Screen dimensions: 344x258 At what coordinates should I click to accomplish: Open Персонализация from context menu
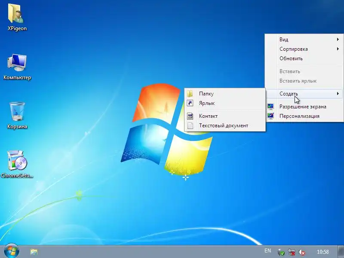coord(304,116)
